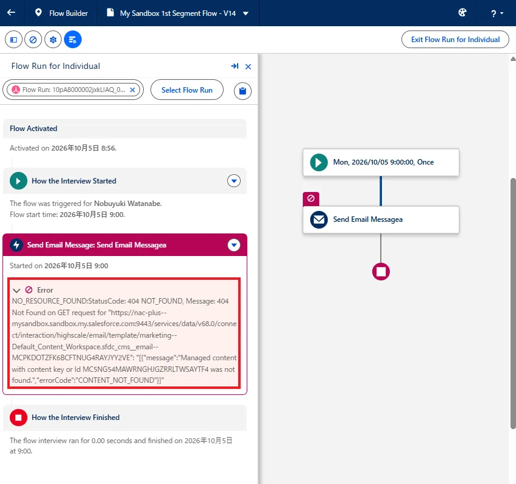Click the error badge above Send Email Messagea

tap(311, 199)
